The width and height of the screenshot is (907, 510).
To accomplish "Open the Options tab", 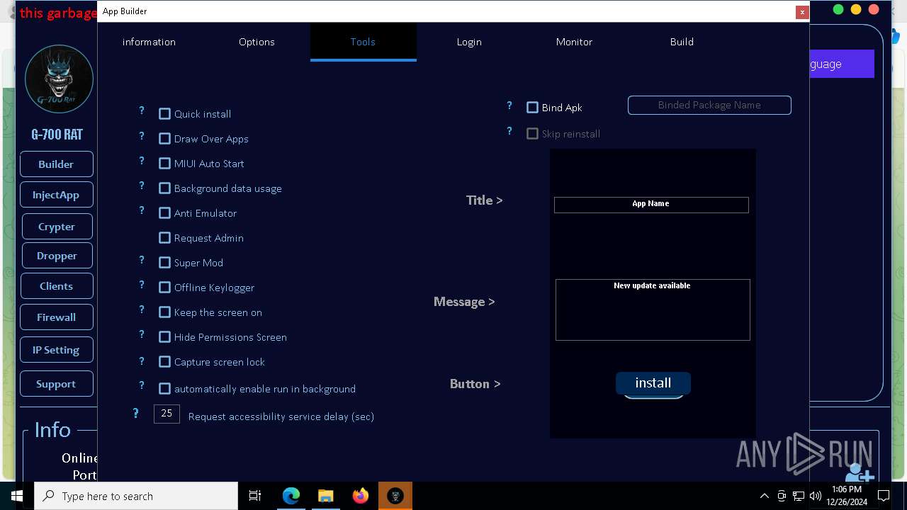I will (257, 42).
